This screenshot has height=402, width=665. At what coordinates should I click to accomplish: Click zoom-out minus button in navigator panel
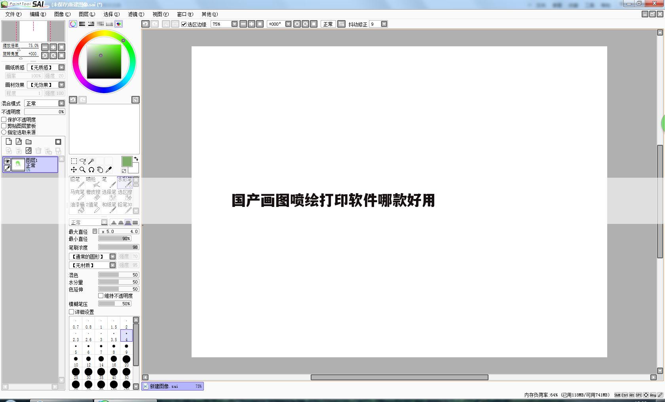click(45, 47)
